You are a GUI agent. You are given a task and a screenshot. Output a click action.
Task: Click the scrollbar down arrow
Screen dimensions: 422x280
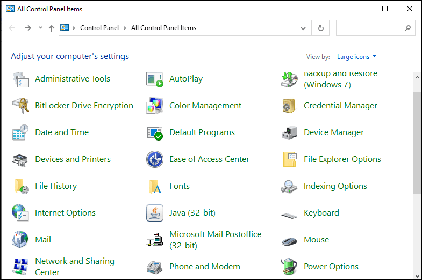417,276
